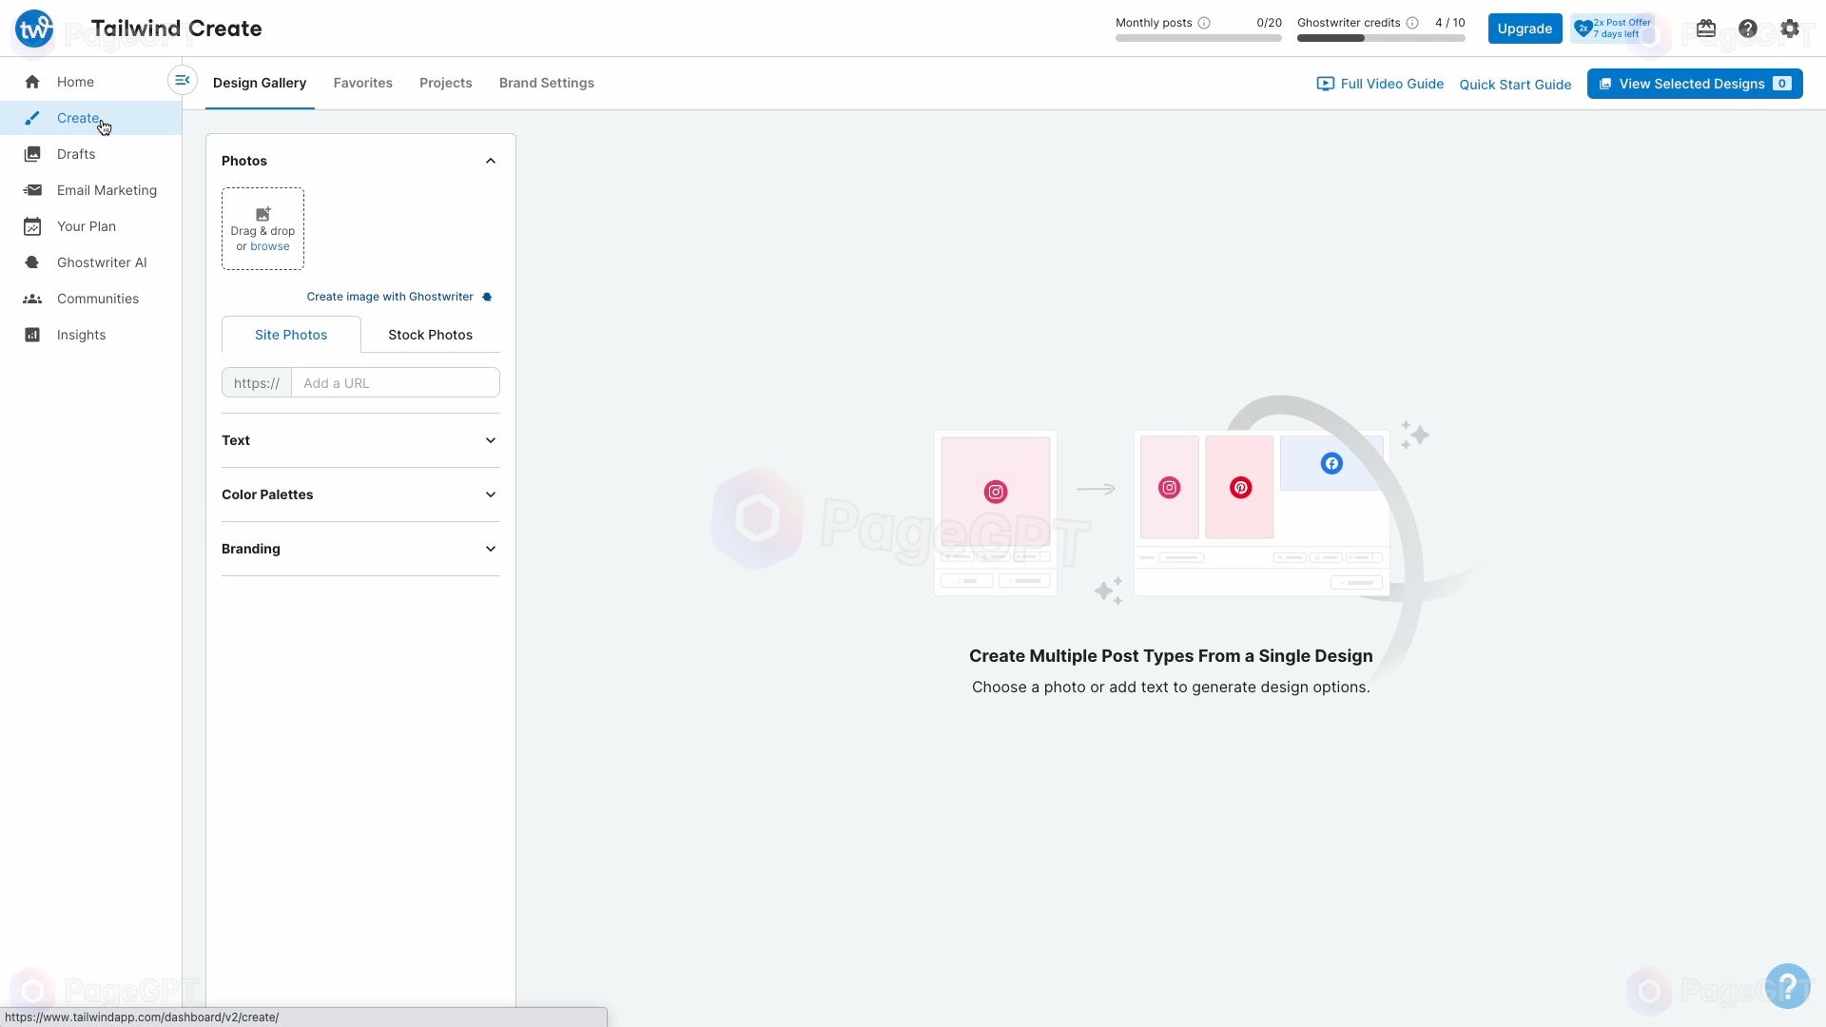Click Create image with Ghostwriter link
Viewport: 1826px width, 1027px height.
pyautogui.click(x=390, y=295)
